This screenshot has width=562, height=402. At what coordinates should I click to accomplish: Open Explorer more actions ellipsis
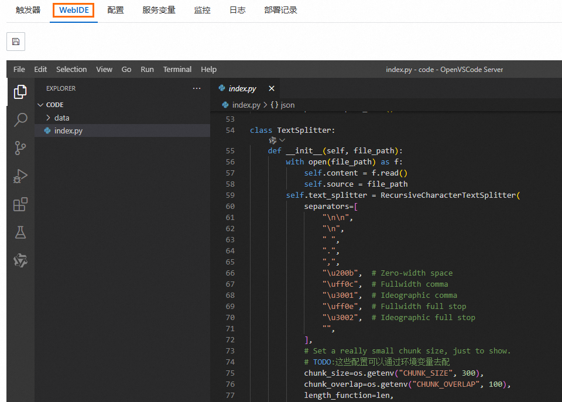197,88
